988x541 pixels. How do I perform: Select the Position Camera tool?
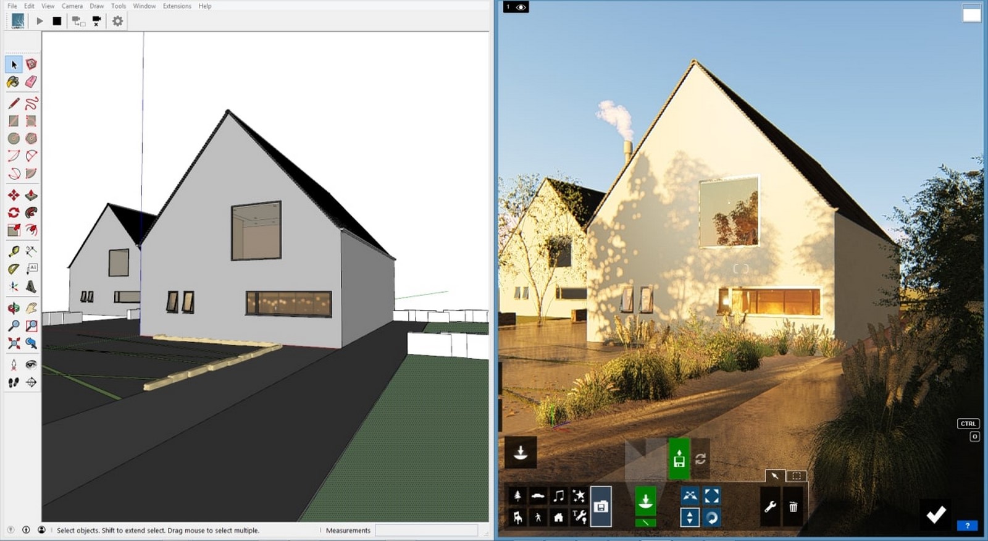(14, 364)
